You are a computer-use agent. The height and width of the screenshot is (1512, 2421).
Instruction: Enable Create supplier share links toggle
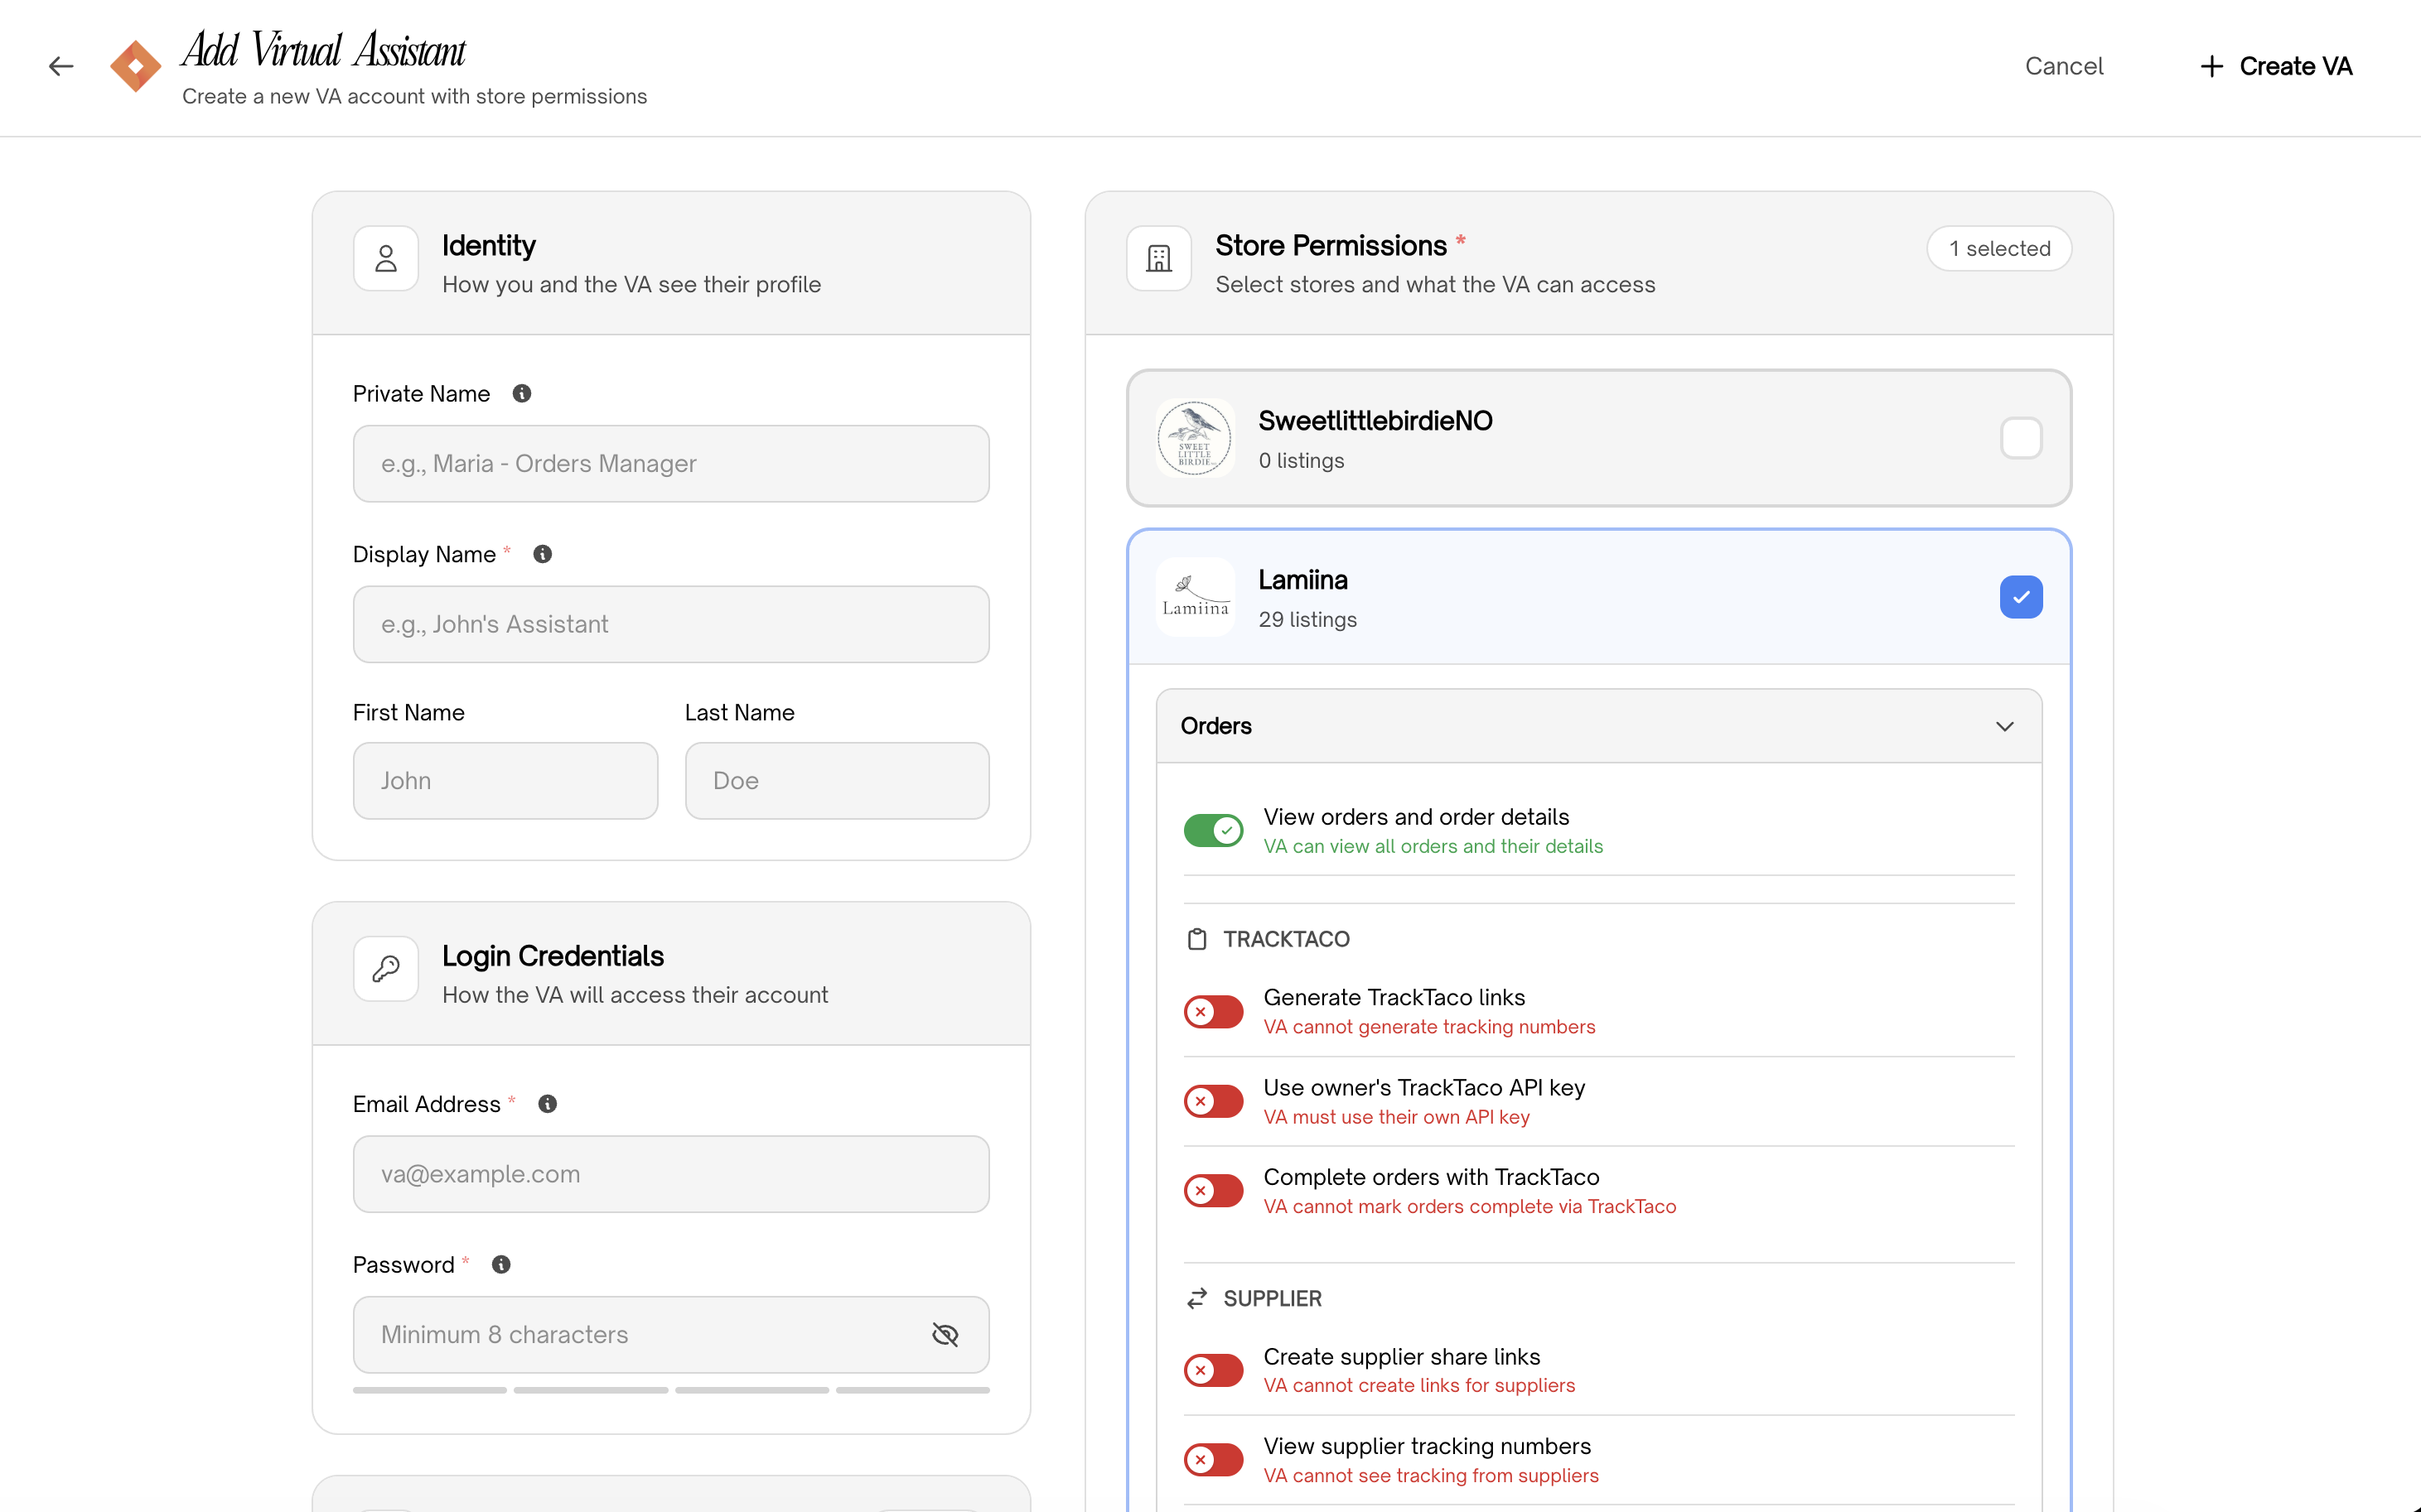click(1212, 1370)
